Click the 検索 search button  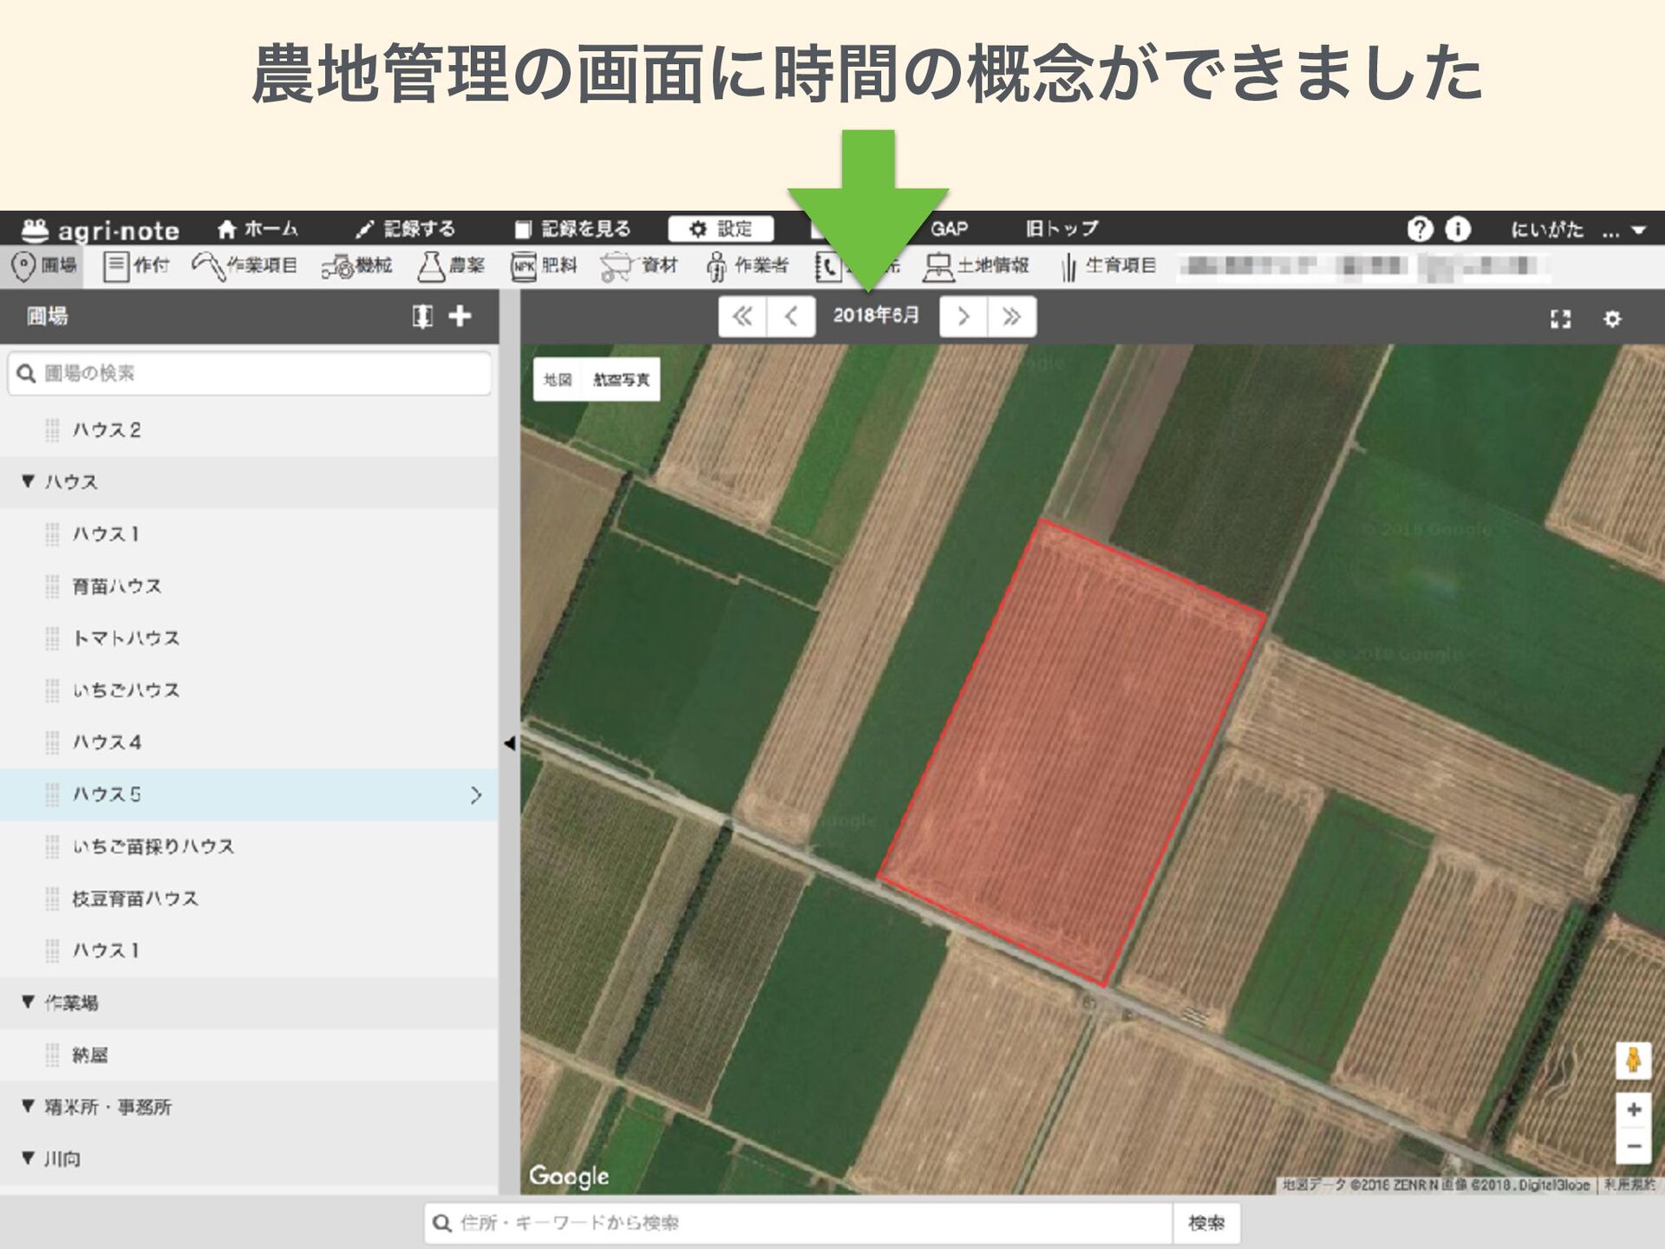1205,1223
